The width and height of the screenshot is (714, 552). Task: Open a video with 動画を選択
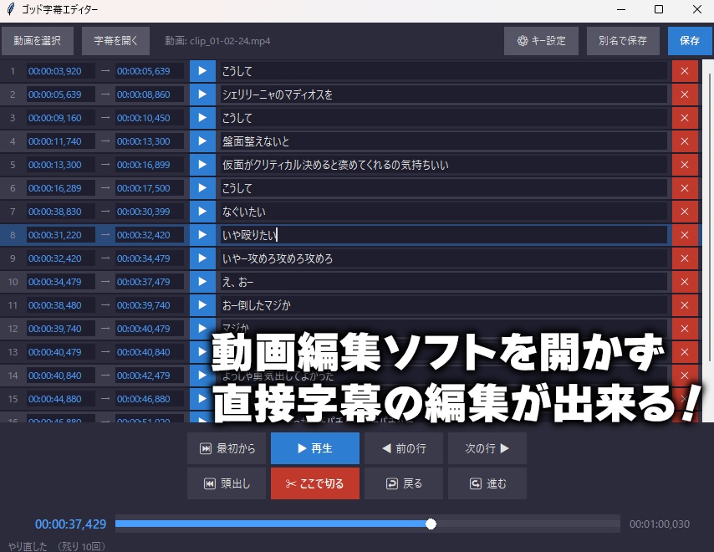pyautogui.click(x=36, y=39)
